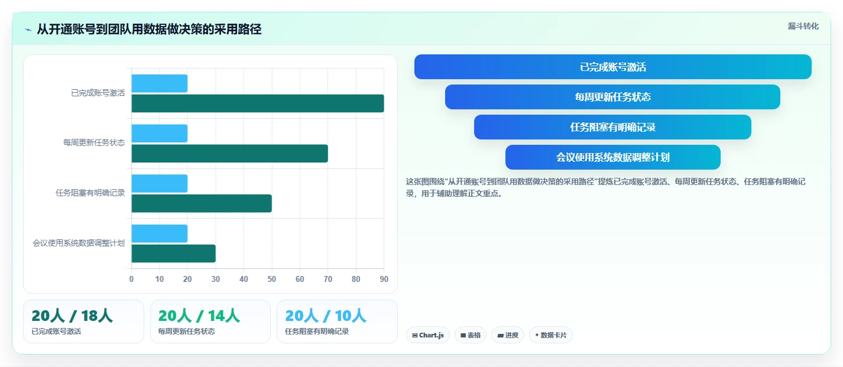Viewport: 843px width, 367px height.
Task: Open the 20人 / 10人 stat card
Action: click(337, 321)
